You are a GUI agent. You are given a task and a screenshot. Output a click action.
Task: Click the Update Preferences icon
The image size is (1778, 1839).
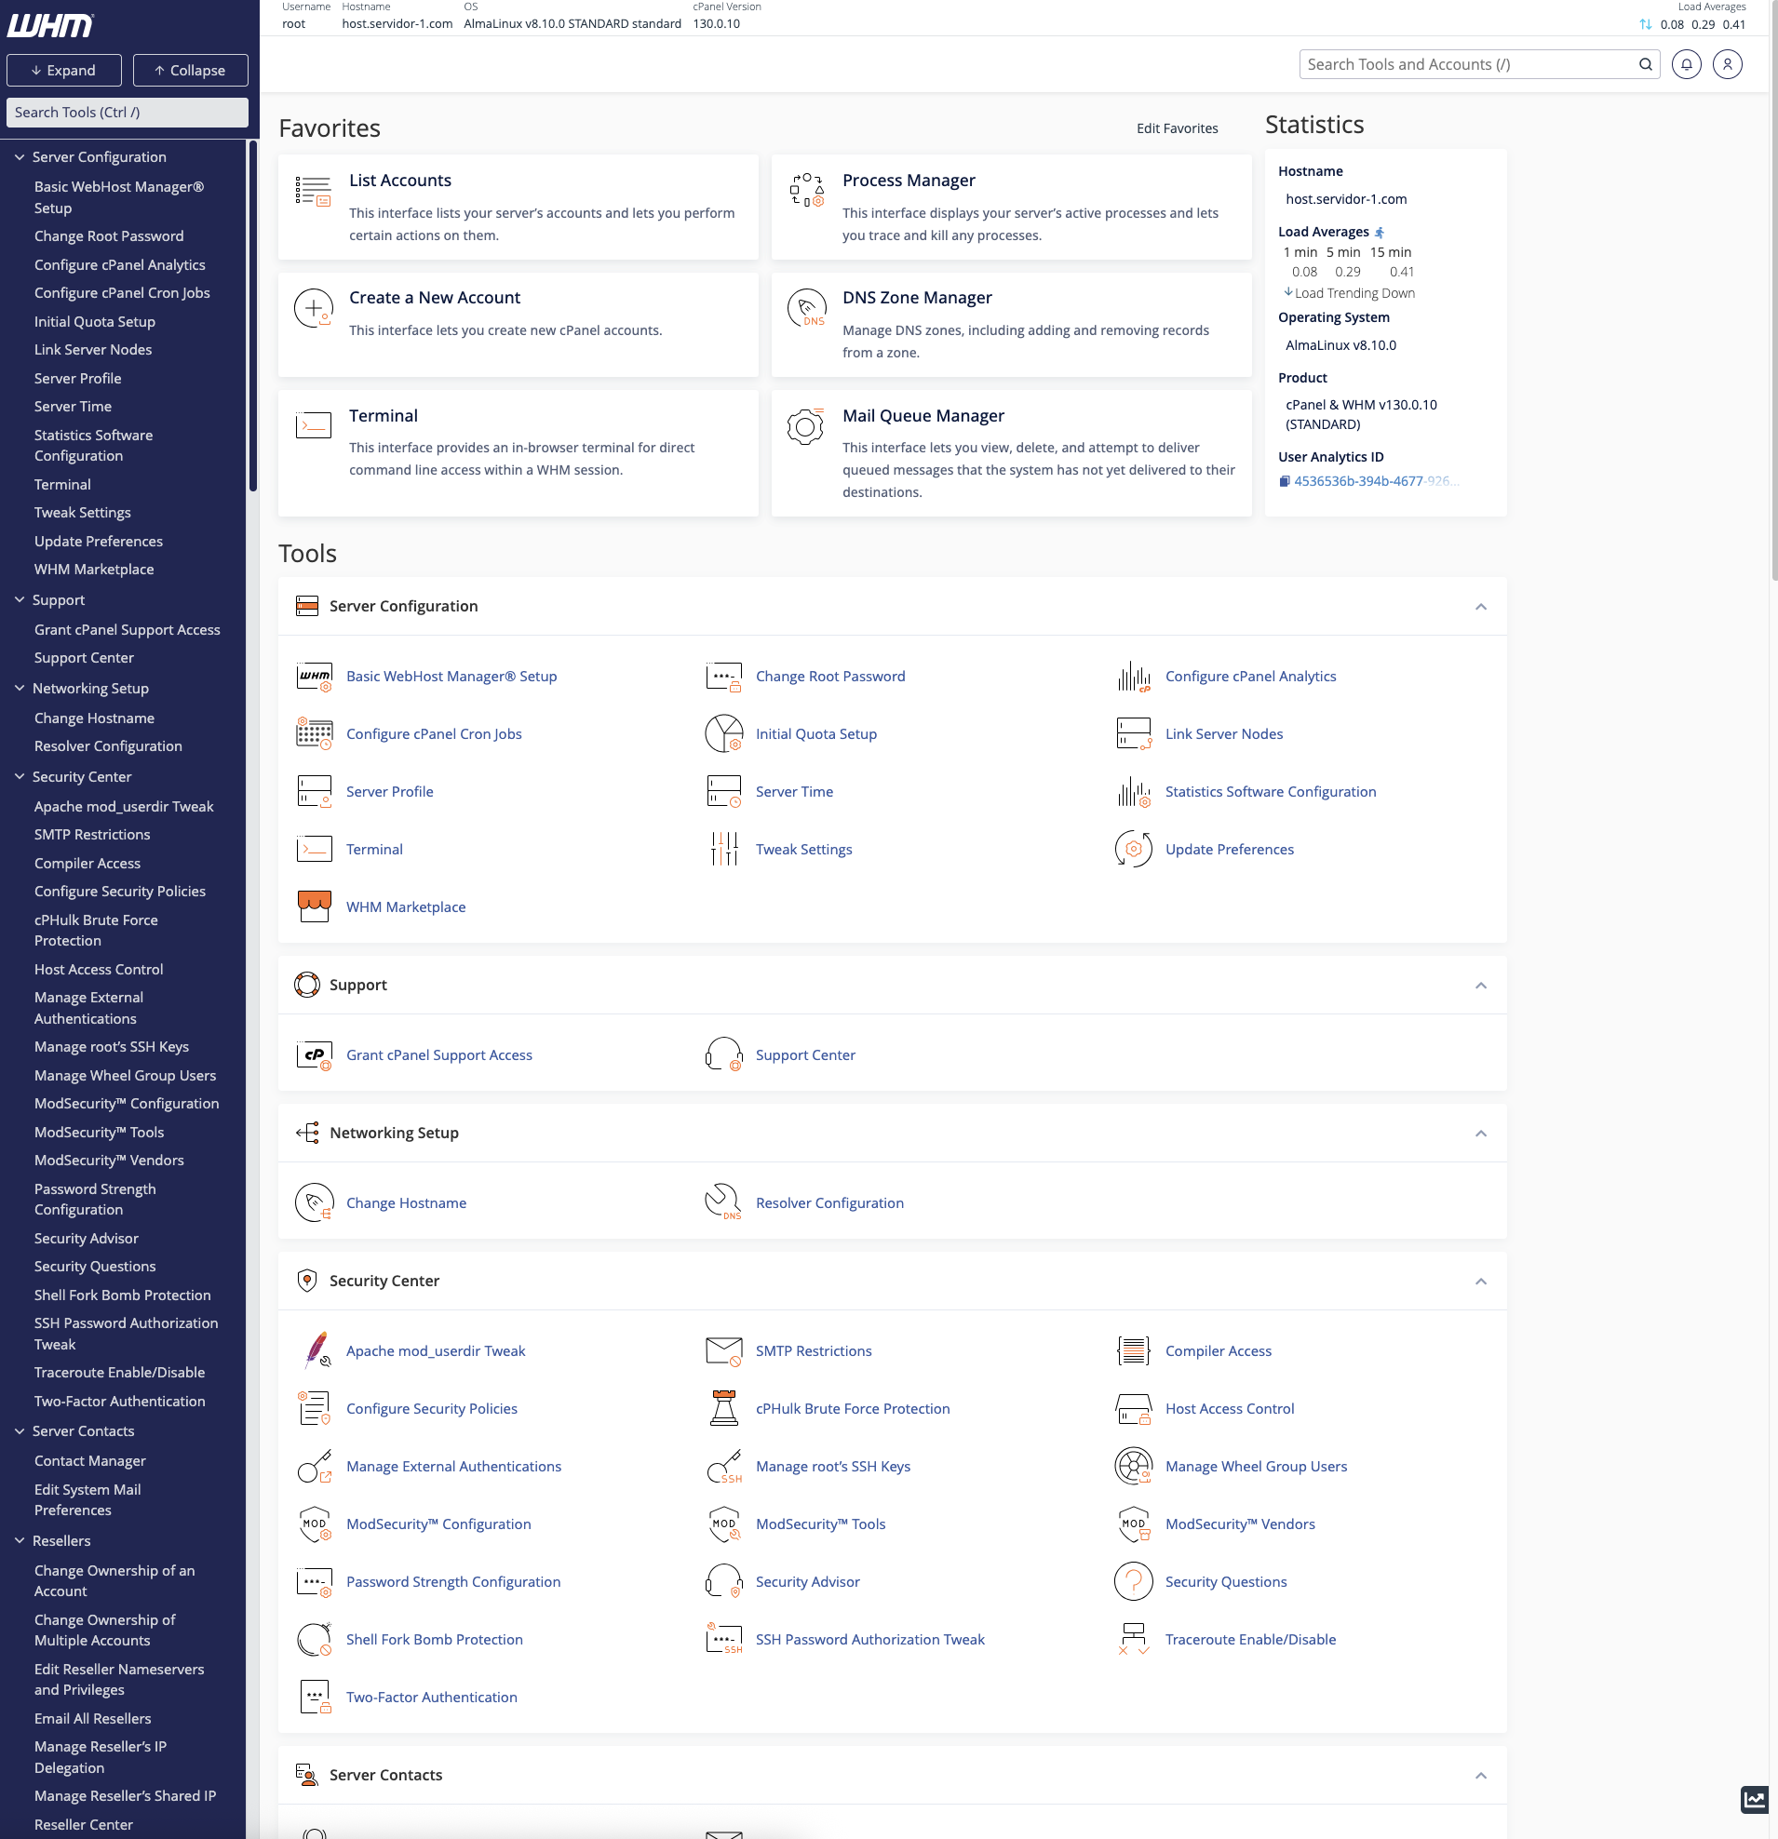click(1134, 849)
